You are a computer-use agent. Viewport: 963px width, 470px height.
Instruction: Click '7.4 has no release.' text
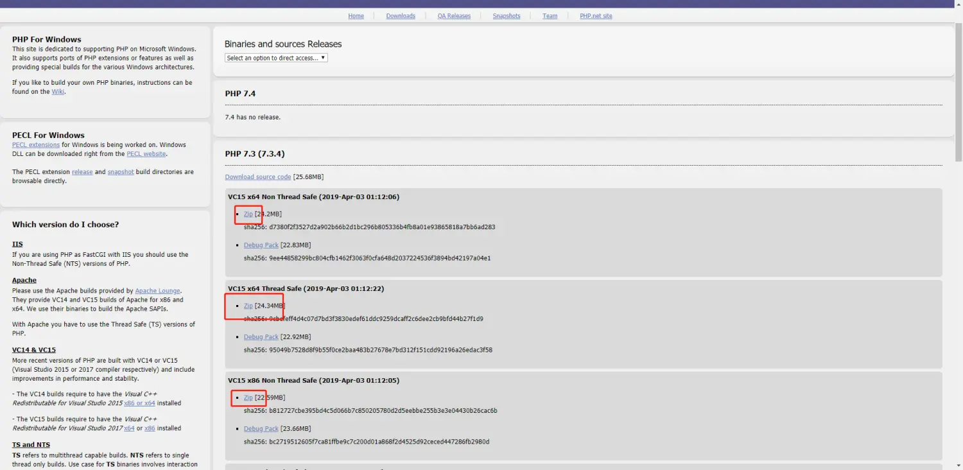click(x=253, y=118)
